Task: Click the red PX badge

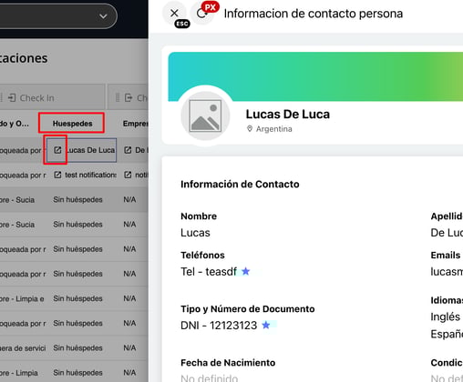Action: [x=211, y=7]
